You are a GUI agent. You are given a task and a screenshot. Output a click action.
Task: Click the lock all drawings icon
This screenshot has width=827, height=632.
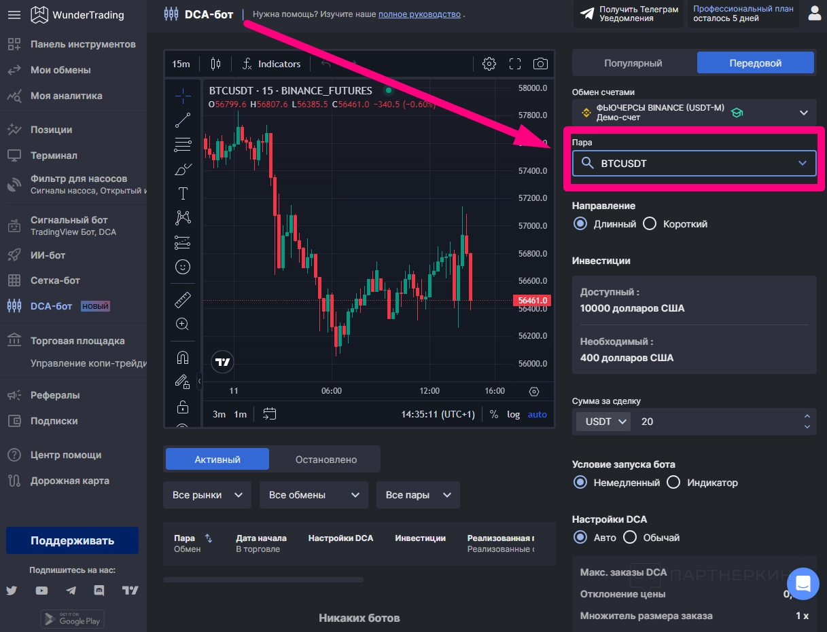click(x=183, y=407)
